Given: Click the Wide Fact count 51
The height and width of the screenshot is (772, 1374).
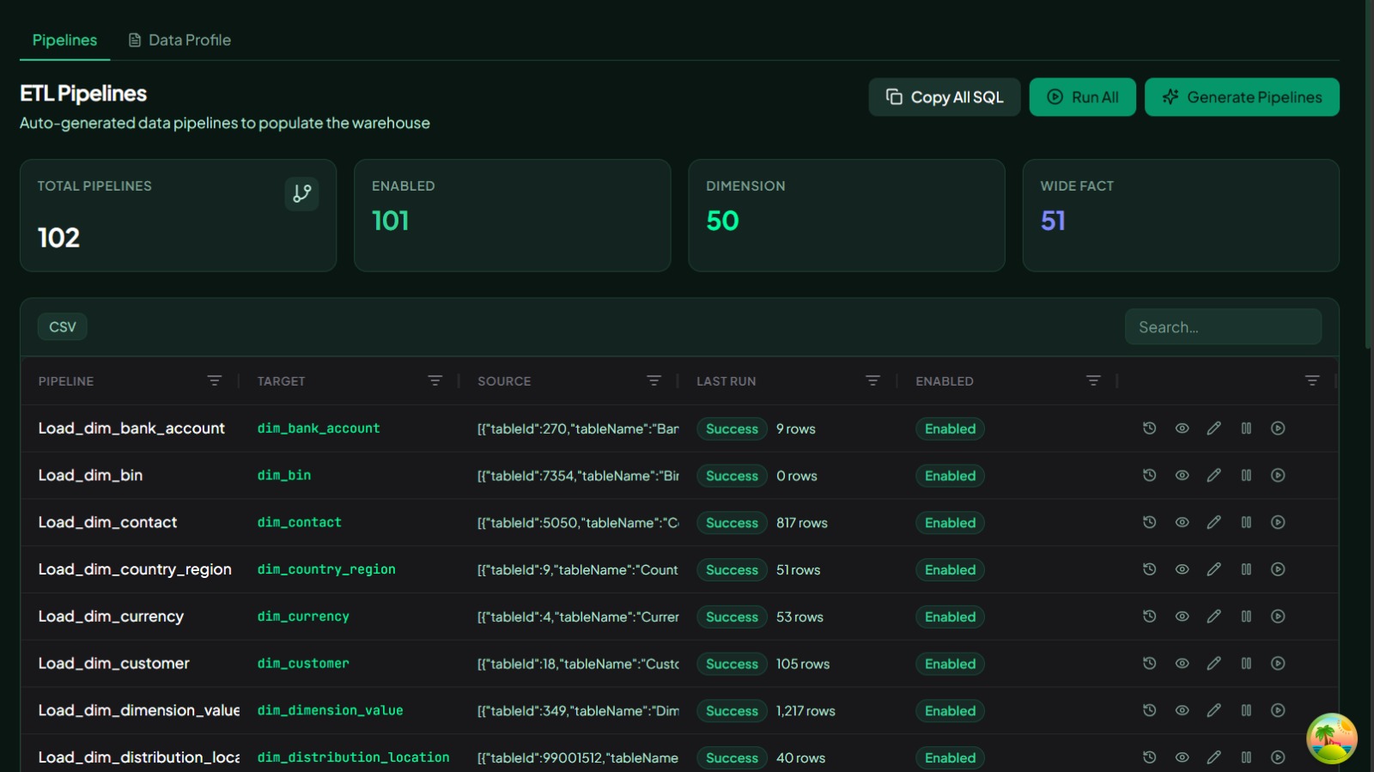Looking at the screenshot, I should tap(1053, 221).
